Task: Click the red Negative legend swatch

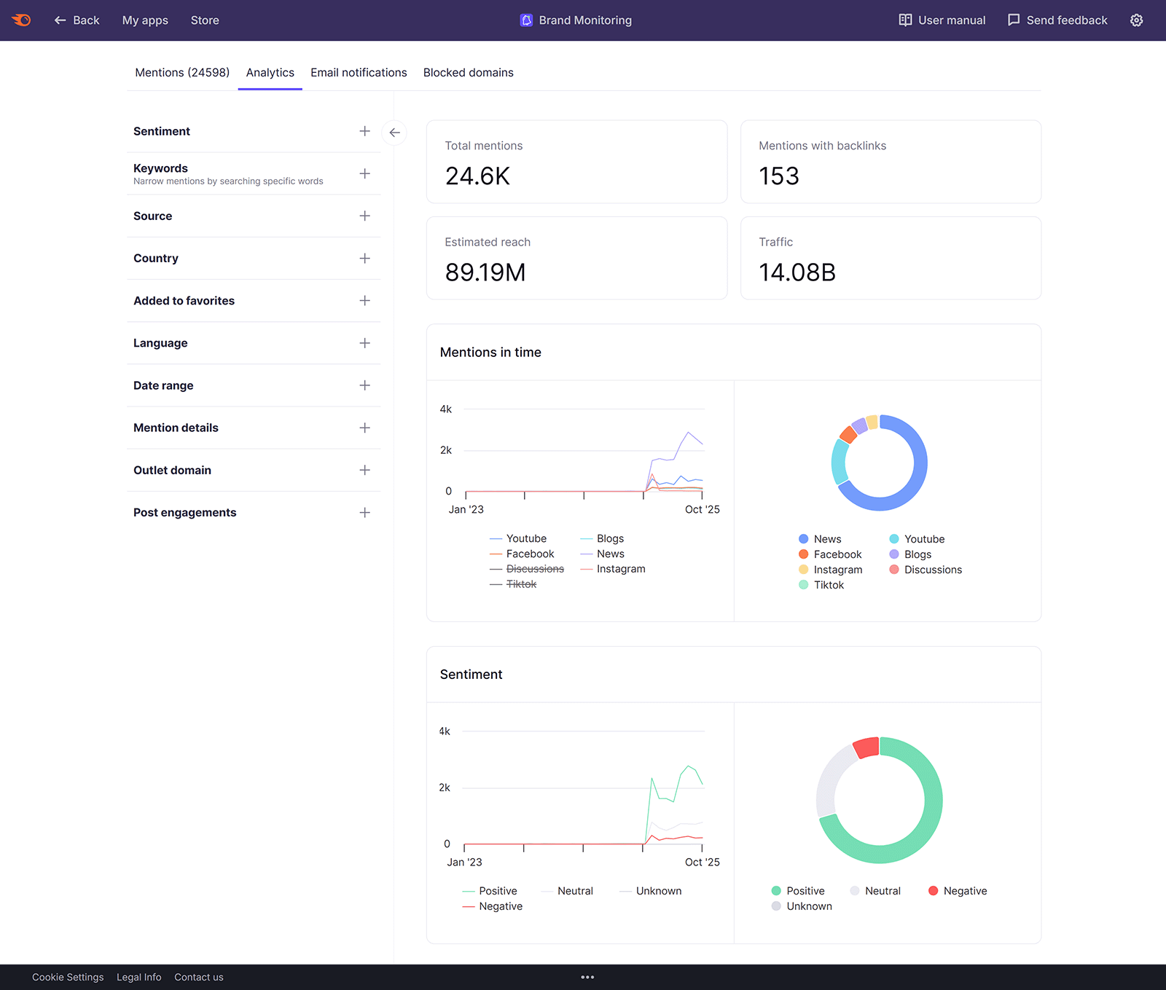Action: pos(933,890)
